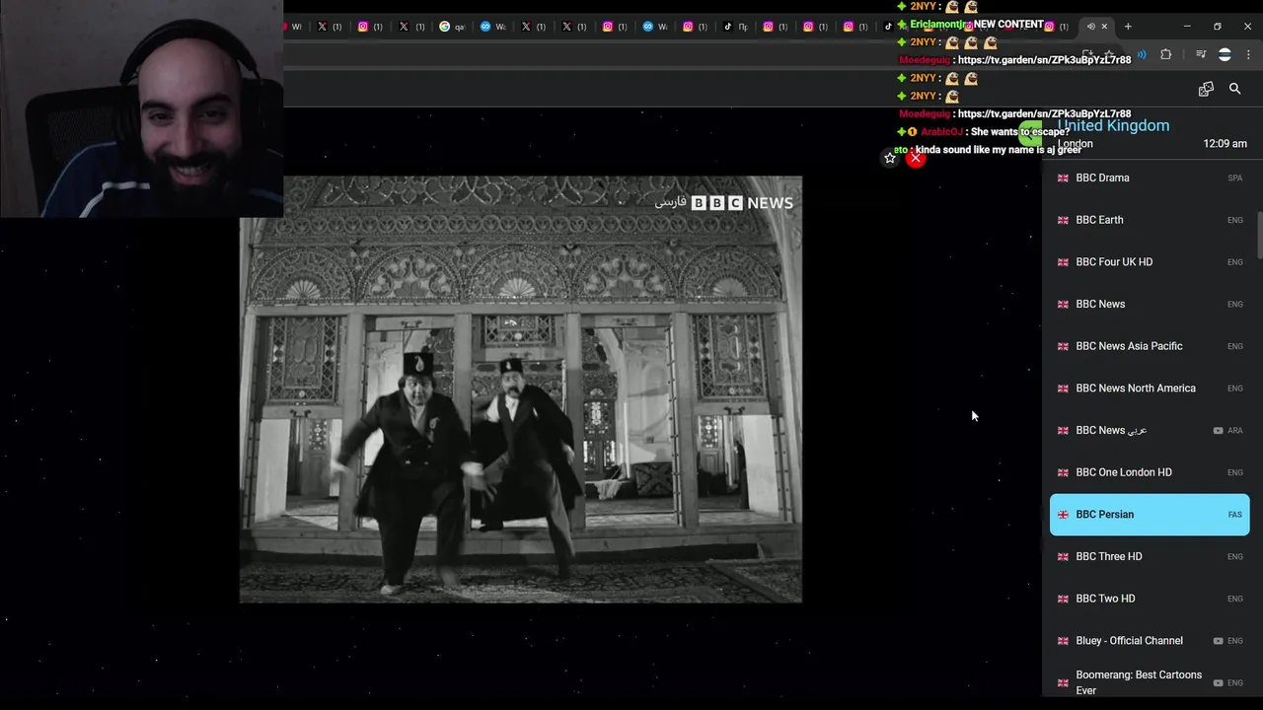Click the FAS language badge on BBC Persian

click(x=1234, y=515)
